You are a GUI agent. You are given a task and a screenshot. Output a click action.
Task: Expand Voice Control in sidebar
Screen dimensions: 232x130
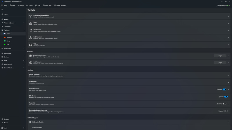[x=24, y=64]
